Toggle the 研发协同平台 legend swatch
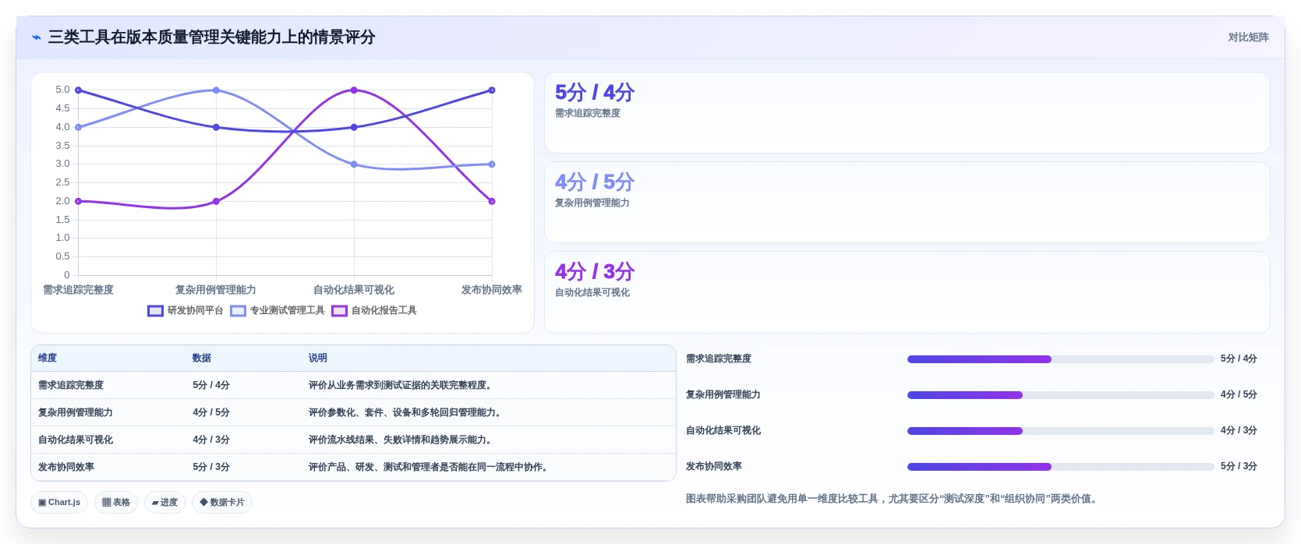The width and height of the screenshot is (1301, 544). click(155, 311)
